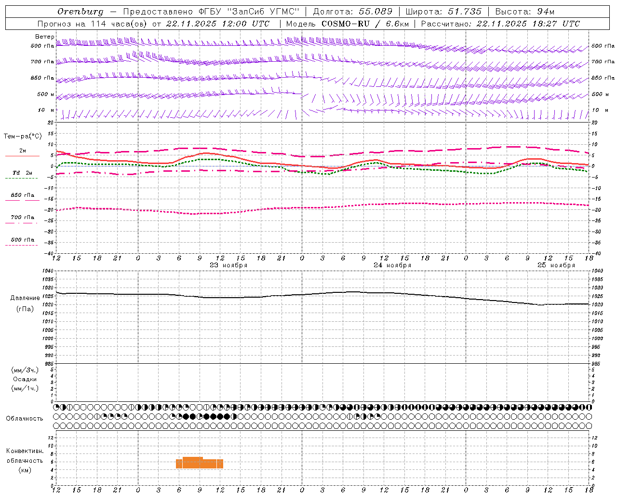The image size is (617, 494).
Task: Click the '(мм/3ч.)' precipitation unit label
Action: pos(25,370)
